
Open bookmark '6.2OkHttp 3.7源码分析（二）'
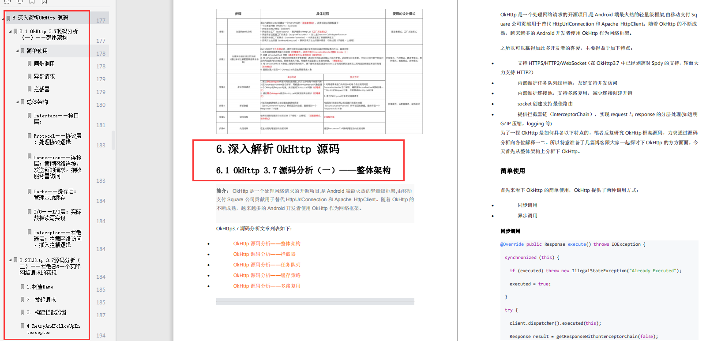(50, 266)
